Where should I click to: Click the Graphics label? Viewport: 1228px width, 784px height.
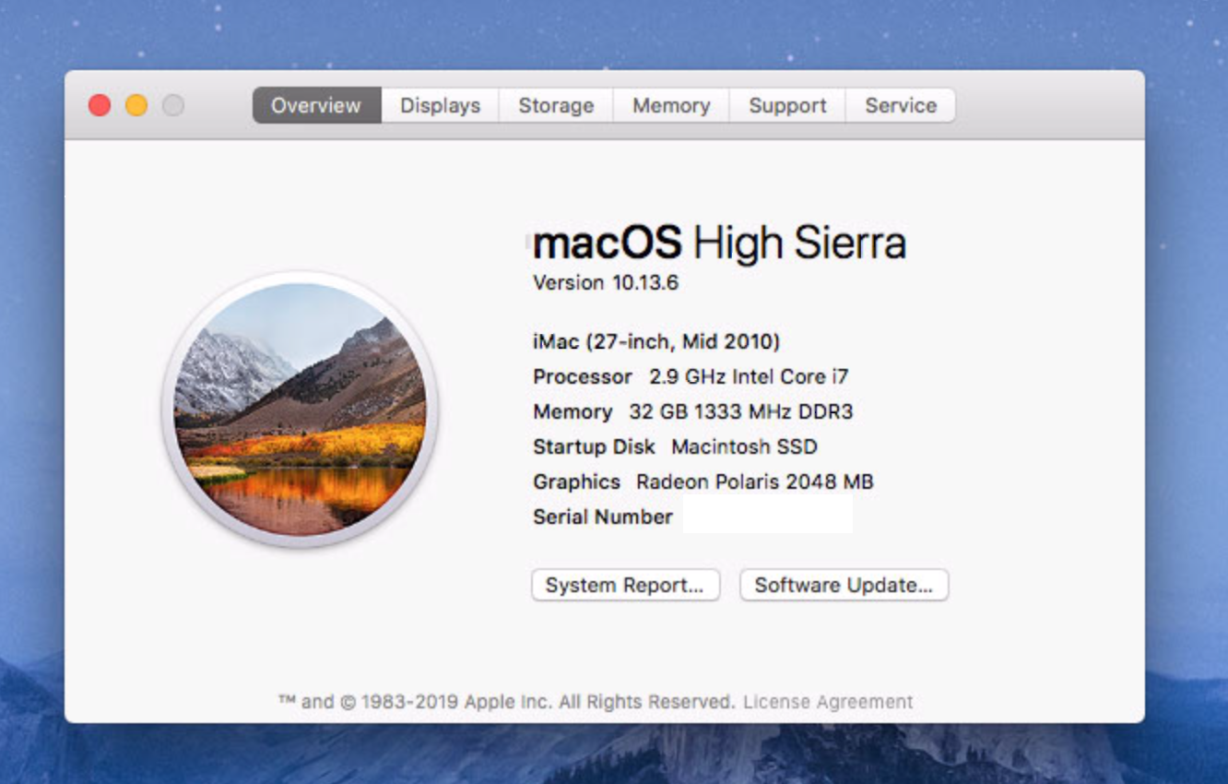[576, 481]
